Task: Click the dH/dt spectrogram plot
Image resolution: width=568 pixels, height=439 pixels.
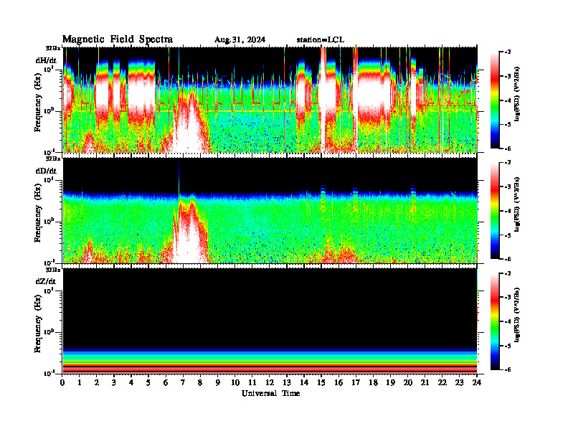Action: (270, 100)
